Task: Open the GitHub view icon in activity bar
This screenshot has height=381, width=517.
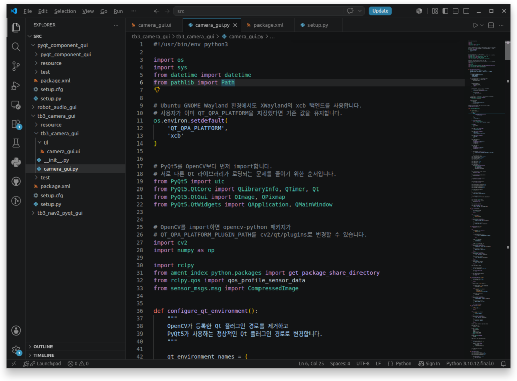Action: click(x=16, y=182)
